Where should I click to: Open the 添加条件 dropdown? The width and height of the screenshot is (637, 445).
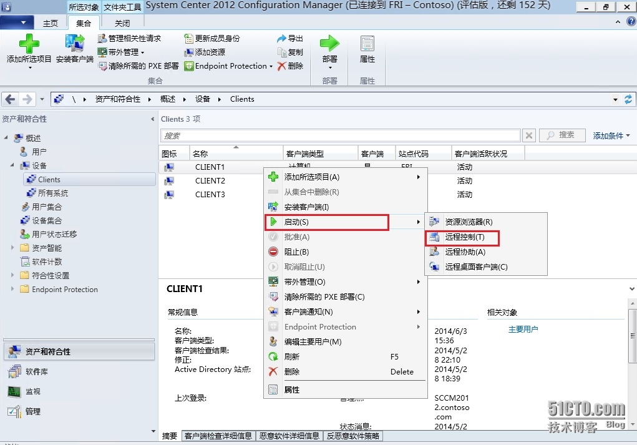611,135
